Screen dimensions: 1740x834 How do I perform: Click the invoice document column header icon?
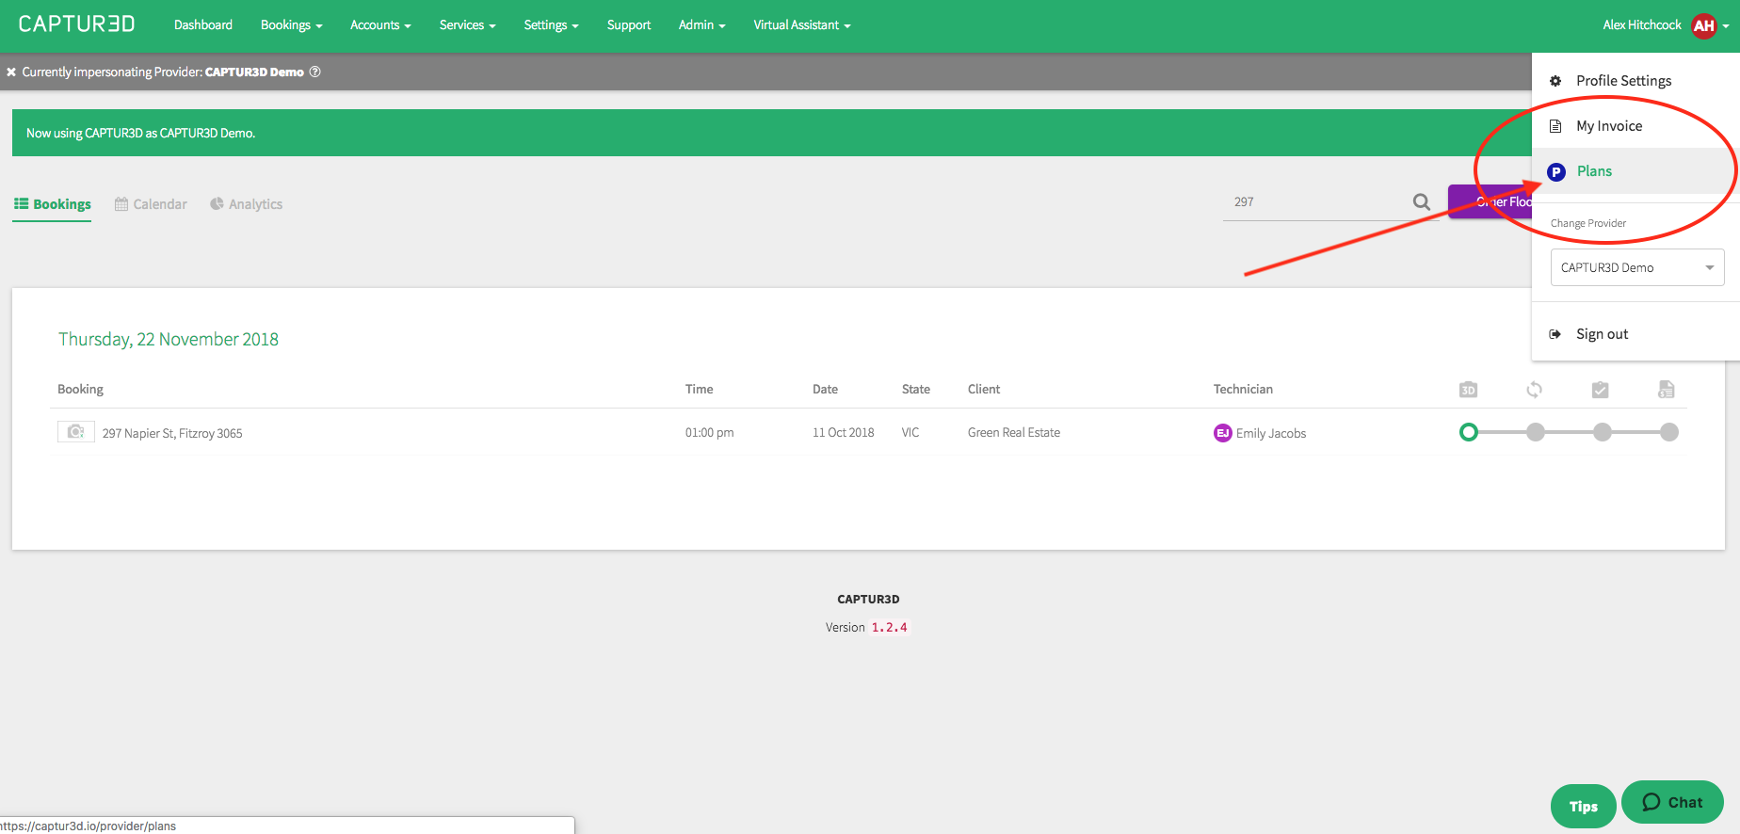pos(1667,390)
